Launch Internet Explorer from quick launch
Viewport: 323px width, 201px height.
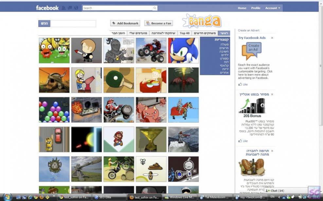(30, 197)
